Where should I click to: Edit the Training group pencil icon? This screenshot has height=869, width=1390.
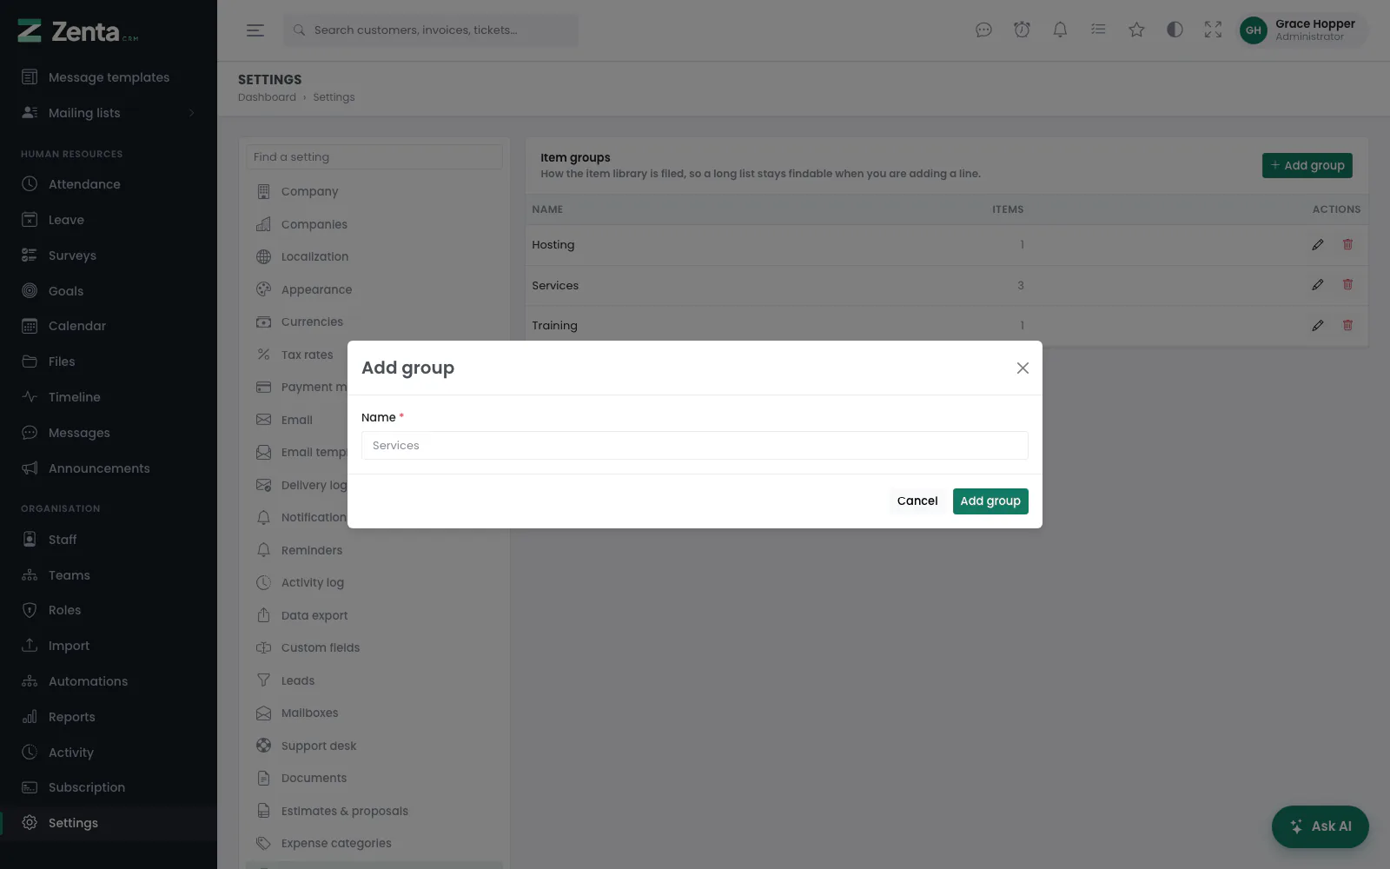pyautogui.click(x=1318, y=326)
